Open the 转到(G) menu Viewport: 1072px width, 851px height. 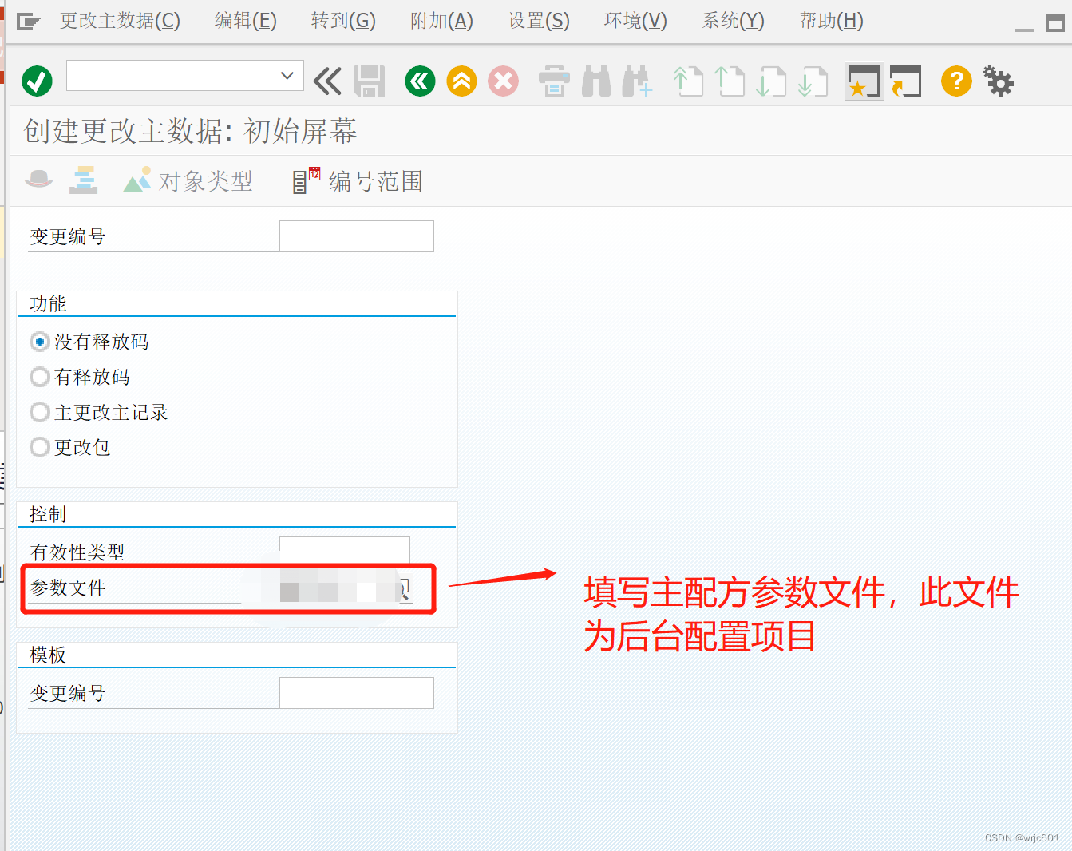point(343,21)
